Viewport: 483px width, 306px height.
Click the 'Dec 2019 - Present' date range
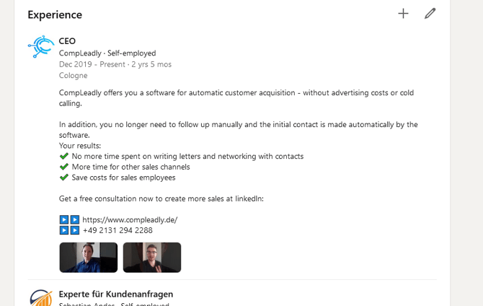92,64
